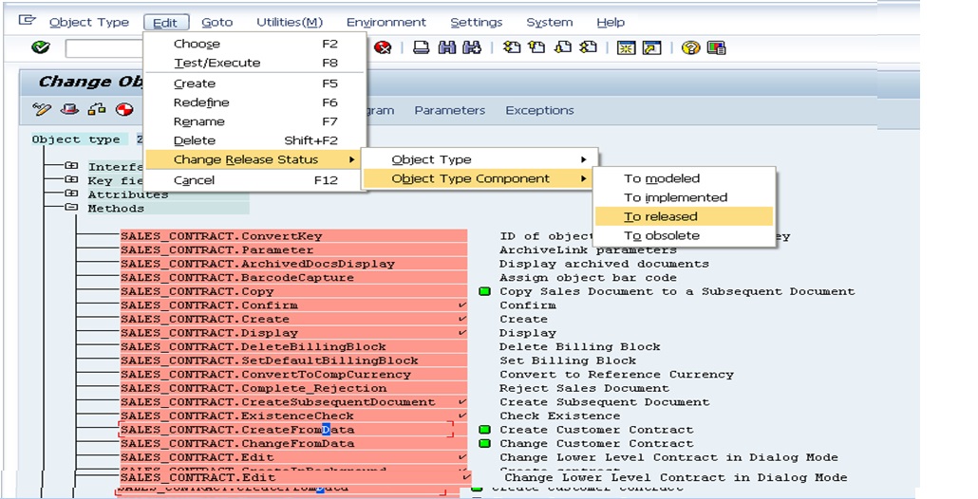Click the red-white circle Test icon
978x499 pixels.
point(124,110)
